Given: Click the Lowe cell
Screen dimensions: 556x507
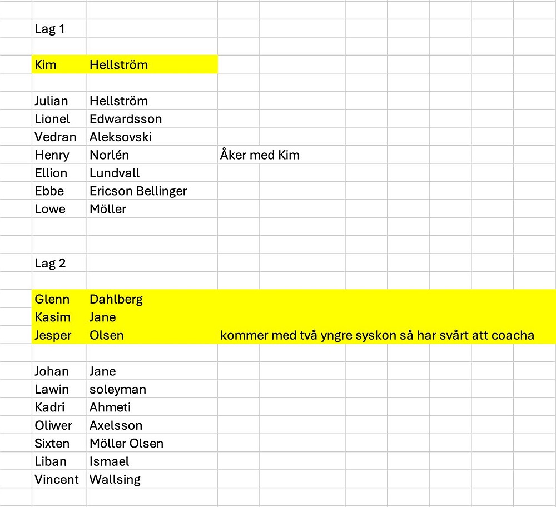Looking at the screenshot, I should point(59,209).
